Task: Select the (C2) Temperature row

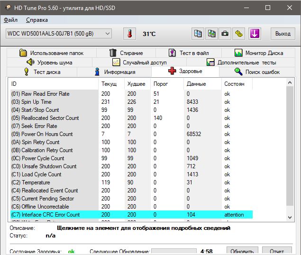Action: 131,182
